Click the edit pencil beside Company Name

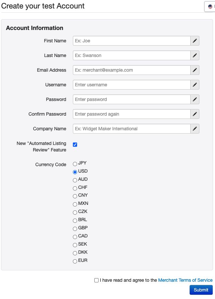click(x=195, y=129)
